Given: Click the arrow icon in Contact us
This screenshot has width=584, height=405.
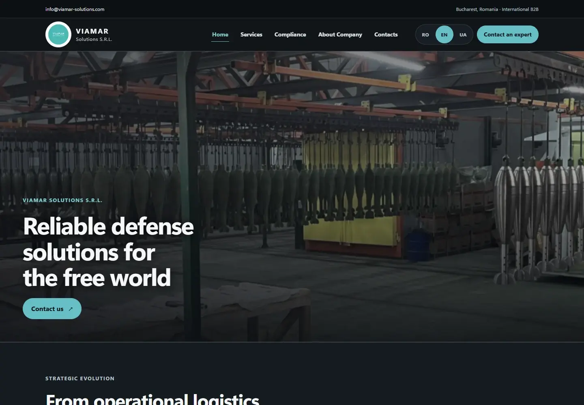Looking at the screenshot, I should [x=71, y=309].
